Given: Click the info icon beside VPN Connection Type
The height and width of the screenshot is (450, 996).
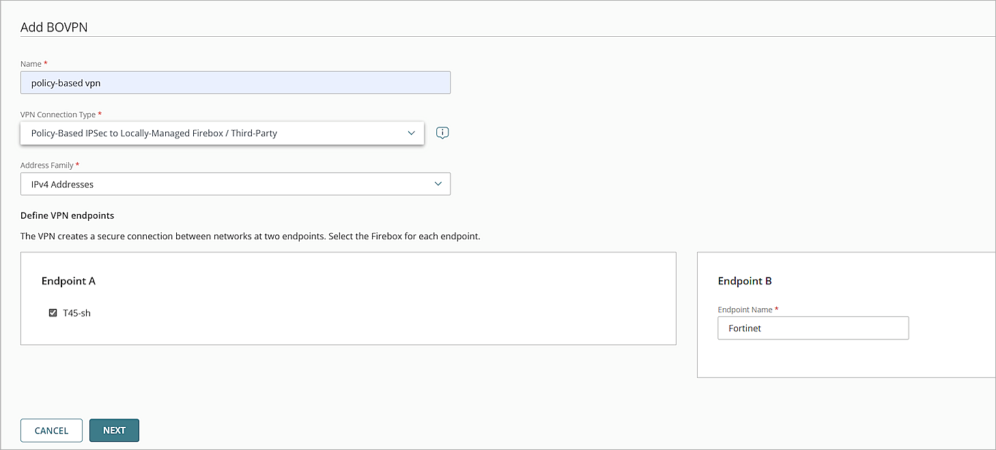Looking at the screenshot, I should tap(442, 132).
